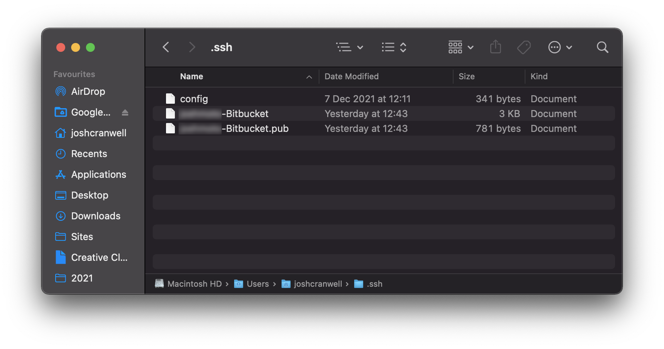Sort by the Name column header
This screenshot has height=349, width=664.
(x=192, y=76)
